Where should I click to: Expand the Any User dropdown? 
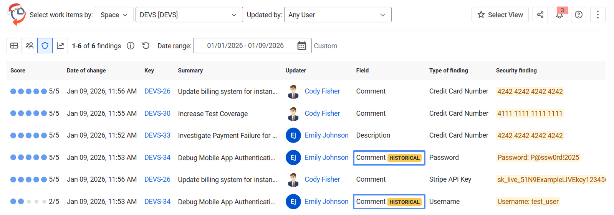338,15
